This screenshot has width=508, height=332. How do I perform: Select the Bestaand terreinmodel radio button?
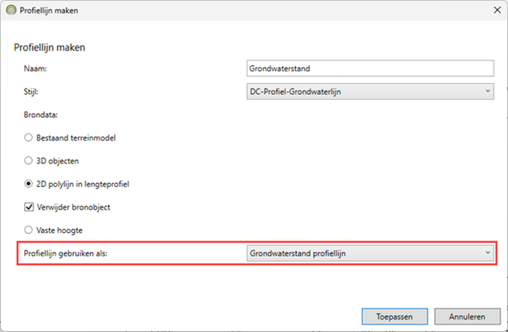29,137
